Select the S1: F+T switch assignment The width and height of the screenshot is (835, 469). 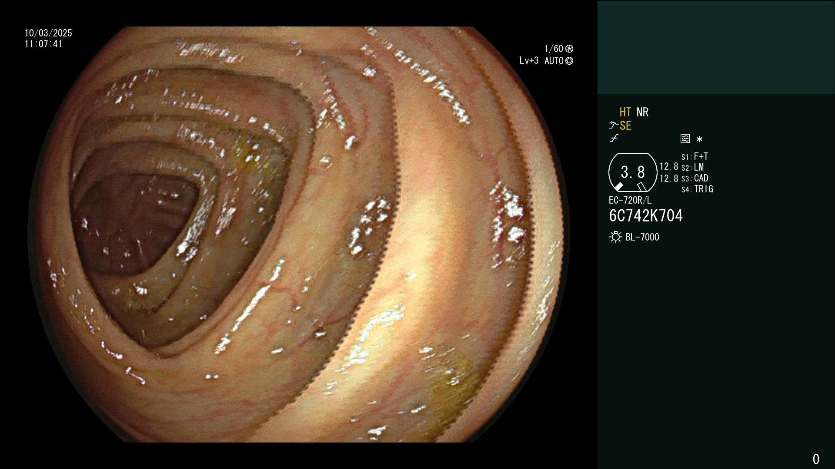(x=695, y=156)
